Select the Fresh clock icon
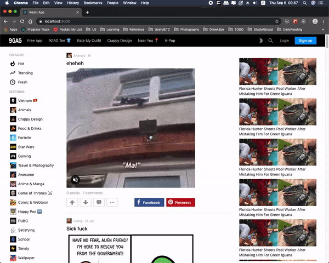The height and width of the screenshot is (263, 329). (x=13, y=82)
